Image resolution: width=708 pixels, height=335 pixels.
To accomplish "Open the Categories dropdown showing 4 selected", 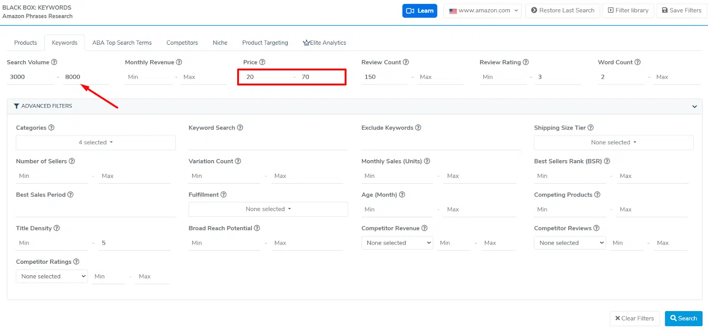I will pos(96,142).
